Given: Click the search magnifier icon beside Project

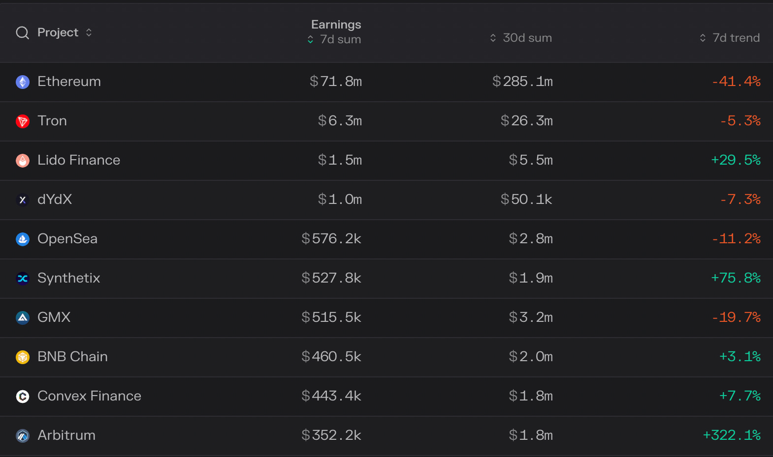Looking at the screenshot, I should pos(23,33).
